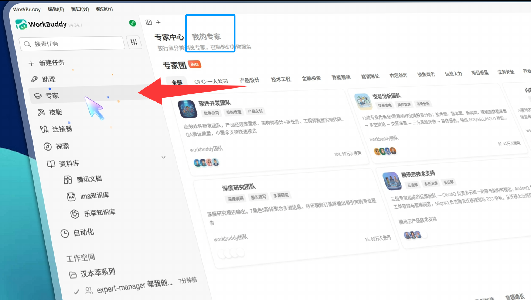Open the 编辑(E) menu
The height and width of the screenshot is (300, 531).
click(56, 9)
